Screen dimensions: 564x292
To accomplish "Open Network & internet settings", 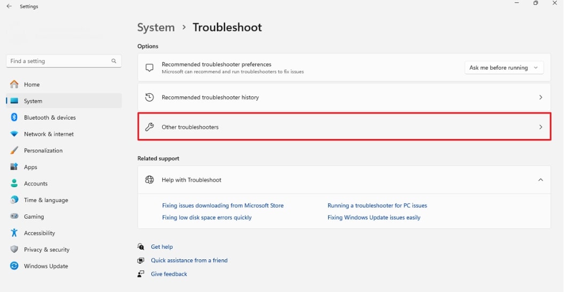I will [x=64, y=134].
